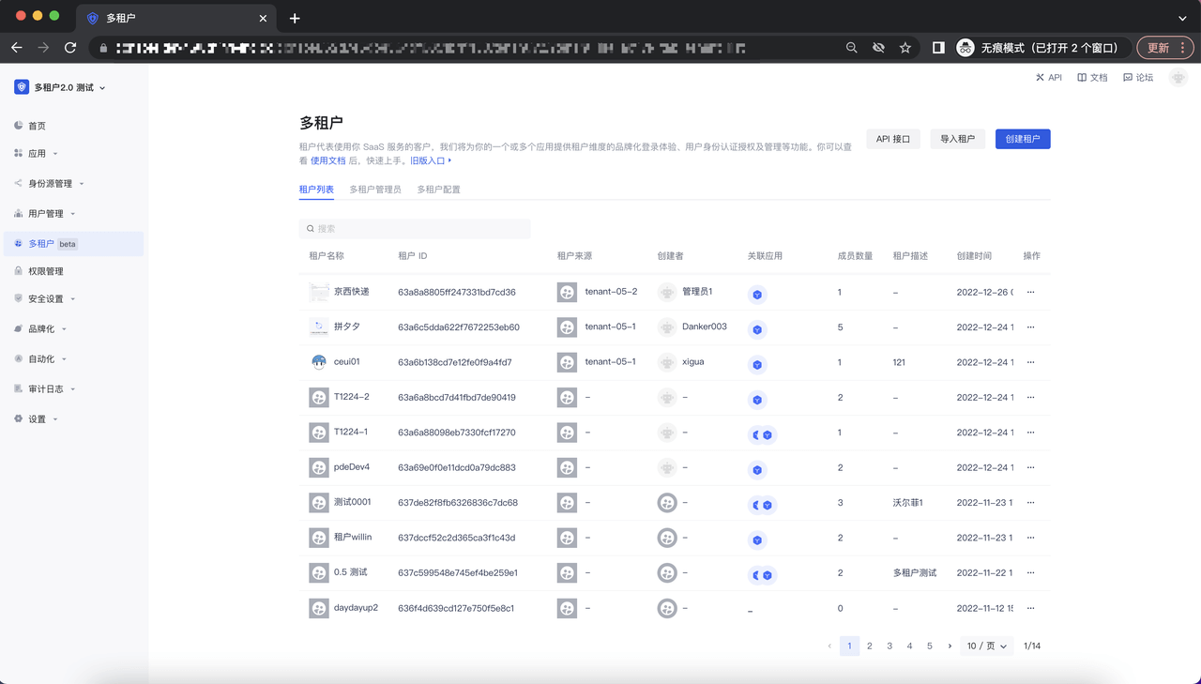This screenshot has width=1201, height=684.
Task: Open the more actions menu for 拼夕夕
Action: (1030, 327)
